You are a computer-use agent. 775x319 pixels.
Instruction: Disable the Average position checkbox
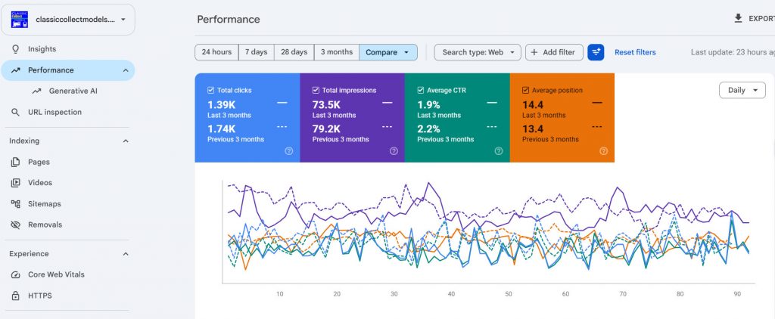526,91
